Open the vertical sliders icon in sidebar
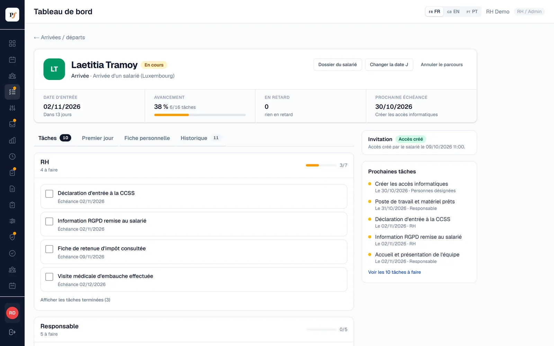Screen dimensions: 554x346 pos(12,108)
